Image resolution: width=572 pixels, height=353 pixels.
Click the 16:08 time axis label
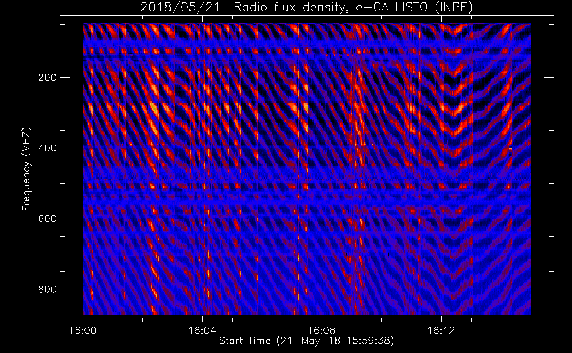[322, 331]
